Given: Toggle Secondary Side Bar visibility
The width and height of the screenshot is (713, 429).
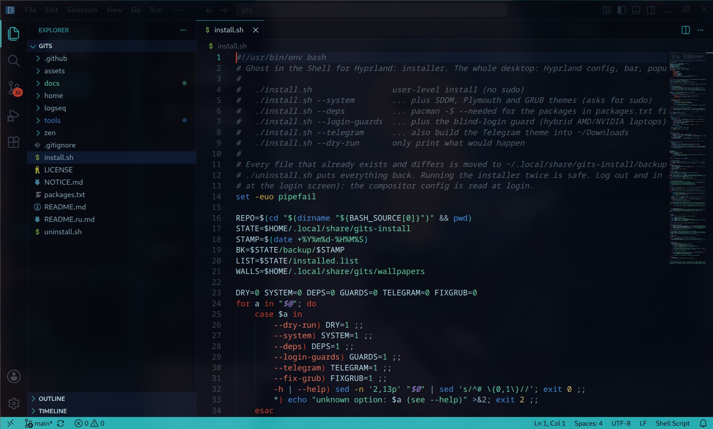Looking at the screenshot, I should [651, 10].
